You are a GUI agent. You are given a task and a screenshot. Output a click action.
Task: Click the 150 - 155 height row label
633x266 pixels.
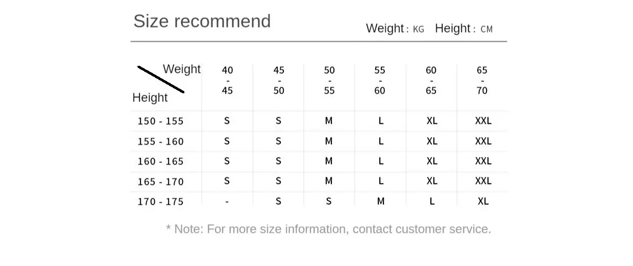click(x=160, y=121)
